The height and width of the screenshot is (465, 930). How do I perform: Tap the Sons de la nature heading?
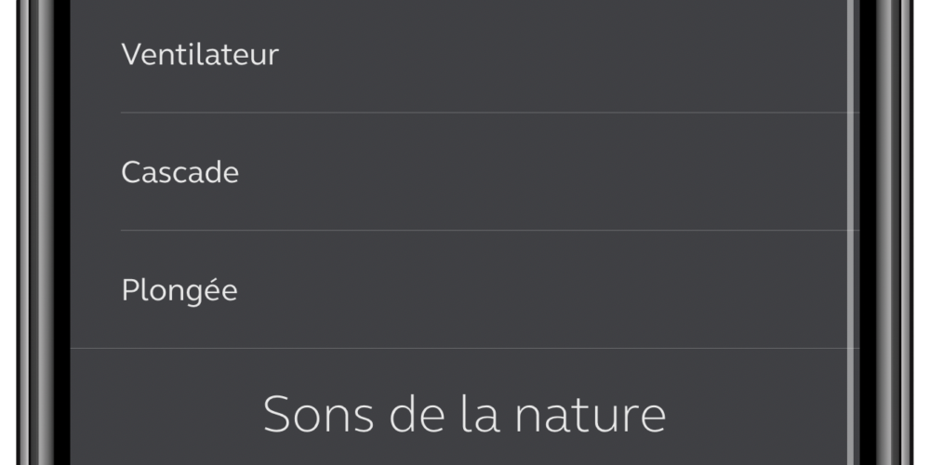coord(464,414)
